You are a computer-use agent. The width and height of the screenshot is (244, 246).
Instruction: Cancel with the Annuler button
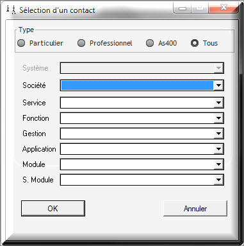[195, 208]
